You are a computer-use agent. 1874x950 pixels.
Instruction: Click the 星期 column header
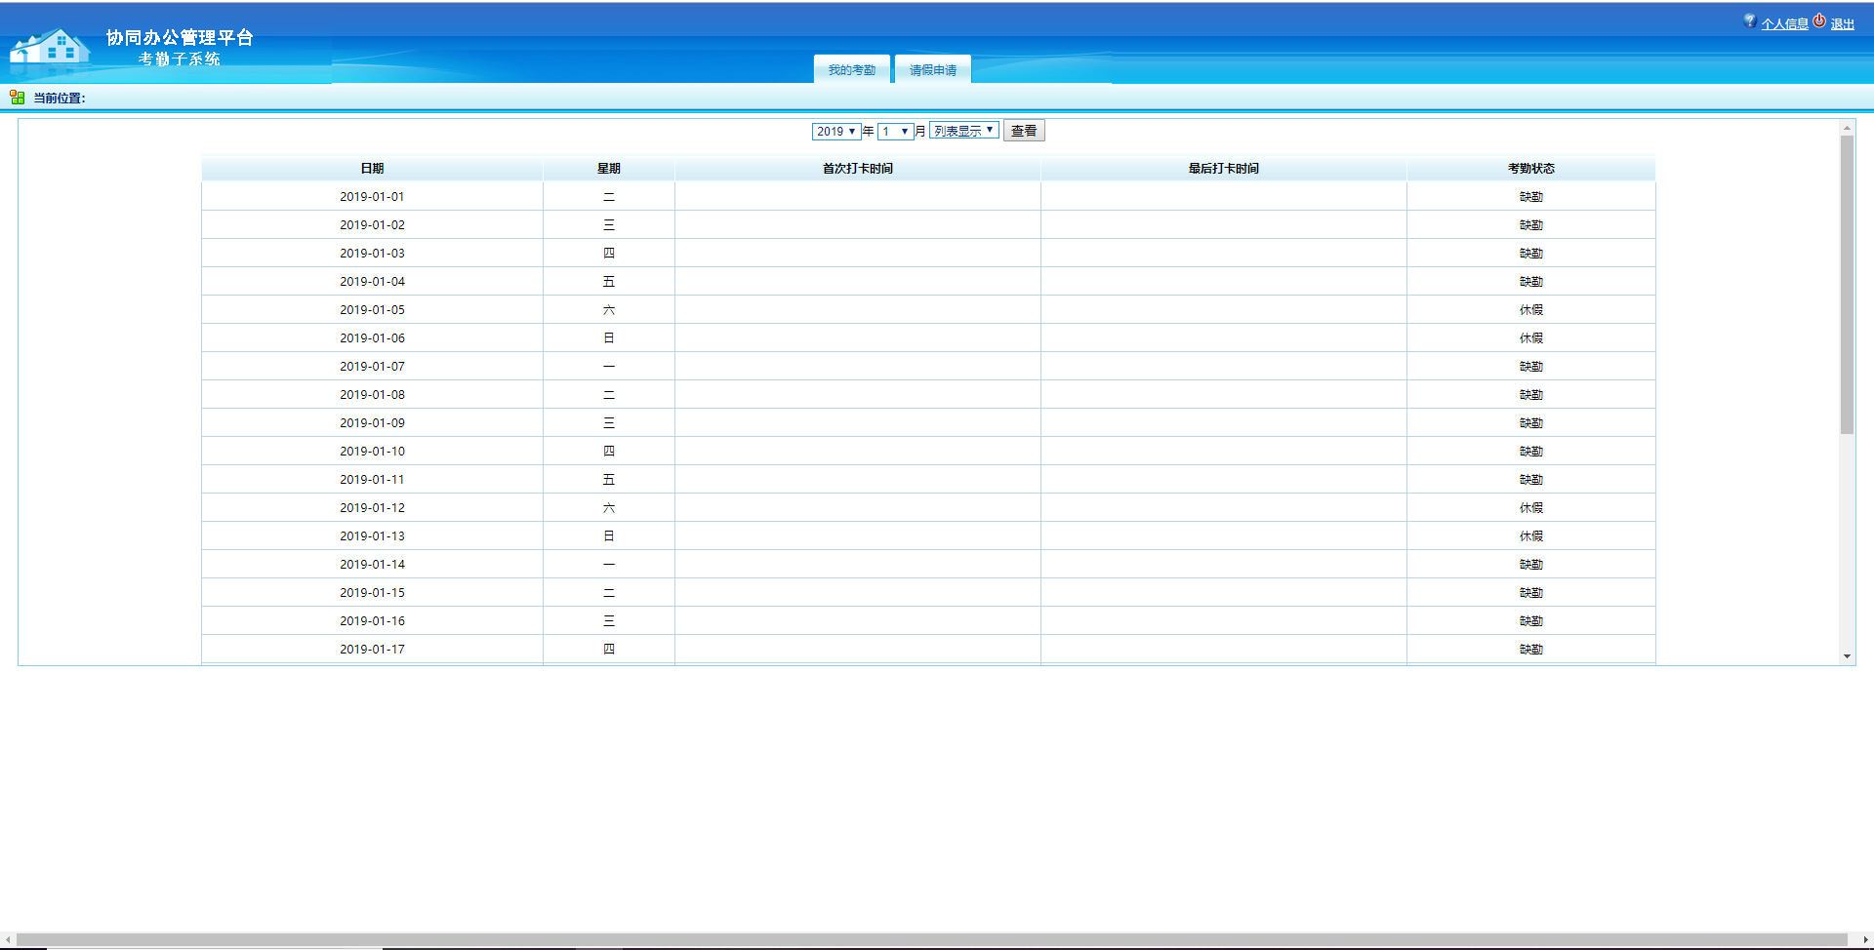[609, 169]
